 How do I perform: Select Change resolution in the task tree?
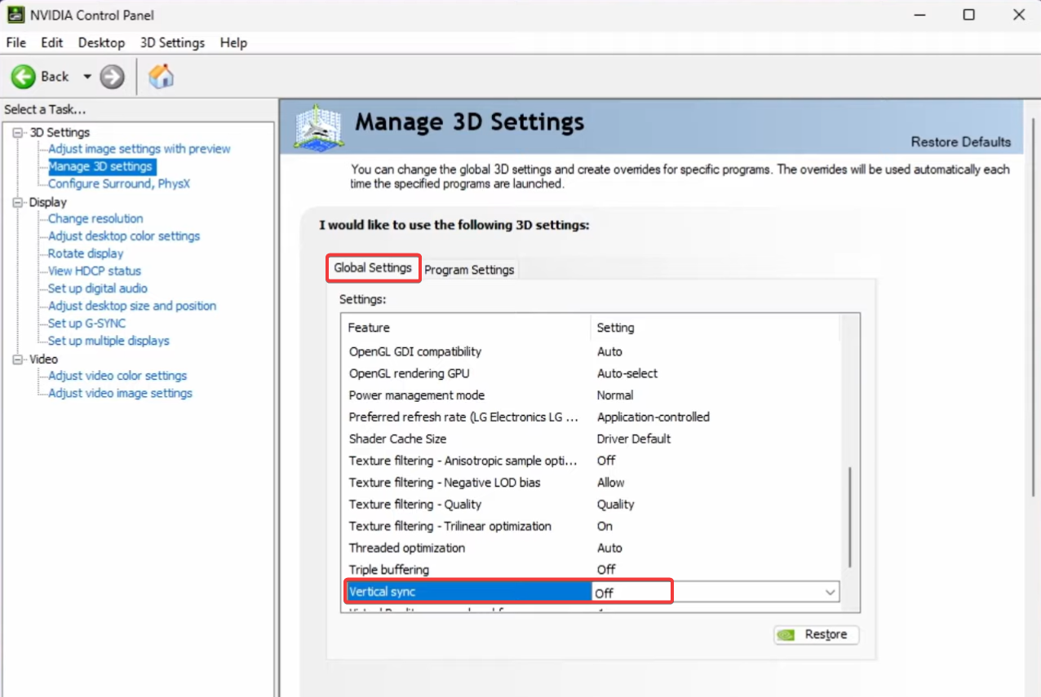tap(95, 218)
